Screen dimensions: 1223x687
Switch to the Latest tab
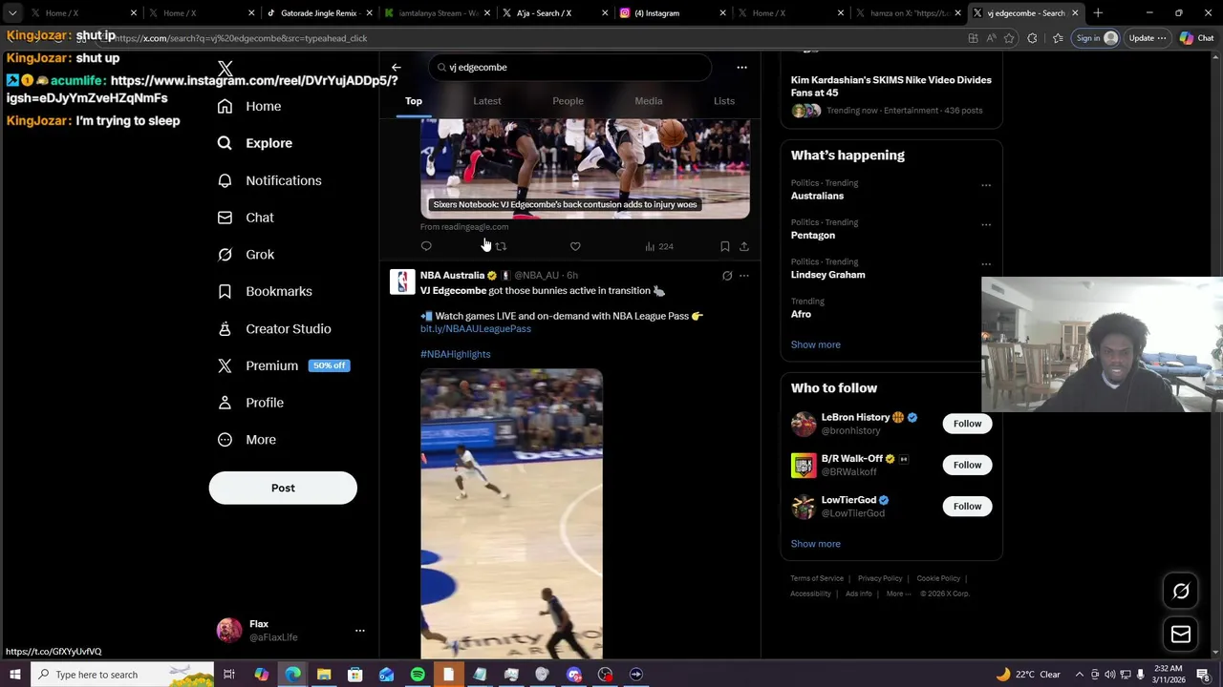coord(487,101)
